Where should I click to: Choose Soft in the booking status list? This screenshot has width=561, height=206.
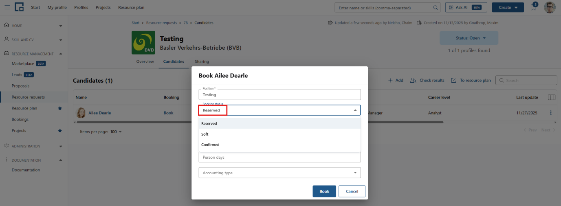(279, 134)
